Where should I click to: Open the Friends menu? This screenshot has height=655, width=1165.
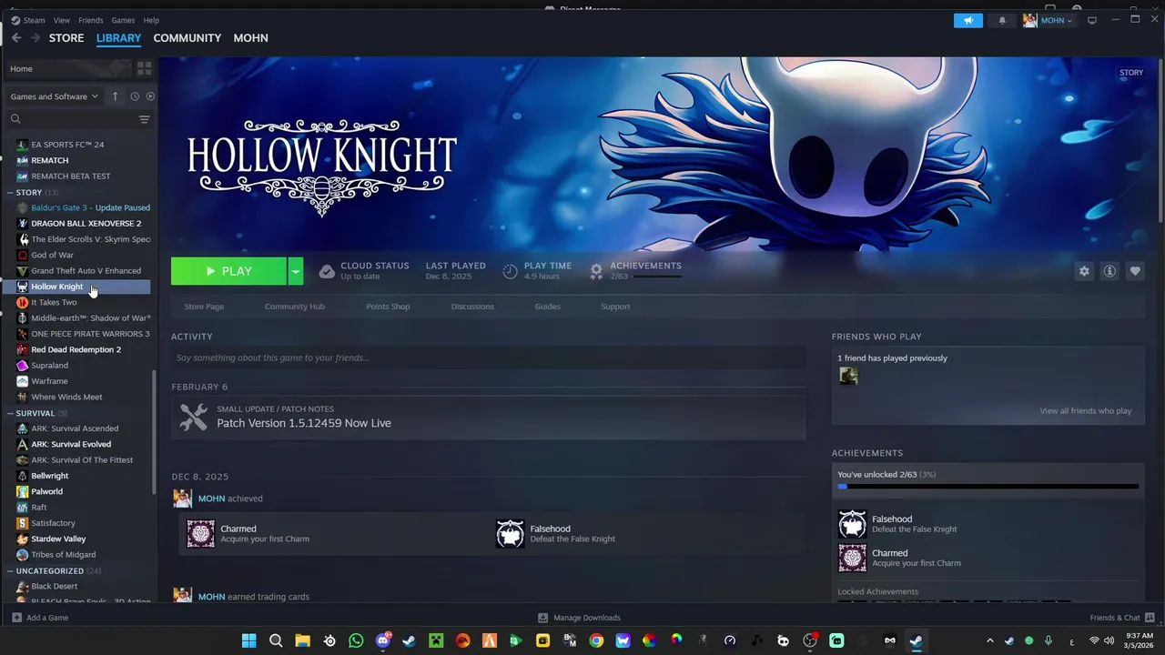pyautogui.click(x=90, y=20)
